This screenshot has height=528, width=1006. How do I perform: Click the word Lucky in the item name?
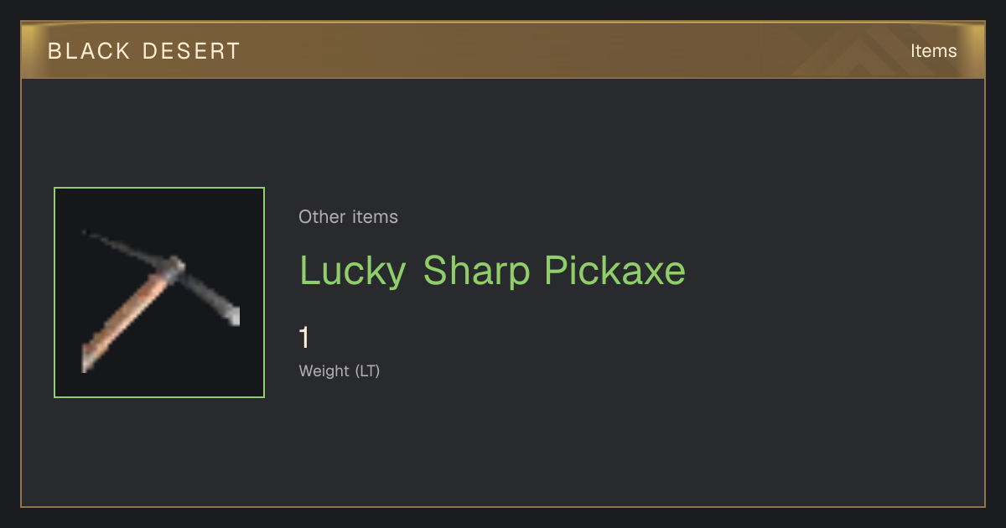[353, 271]
